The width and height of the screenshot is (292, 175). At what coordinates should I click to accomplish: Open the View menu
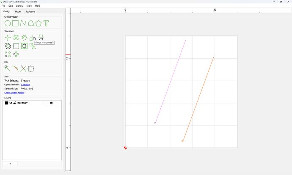tap(29, 6)
